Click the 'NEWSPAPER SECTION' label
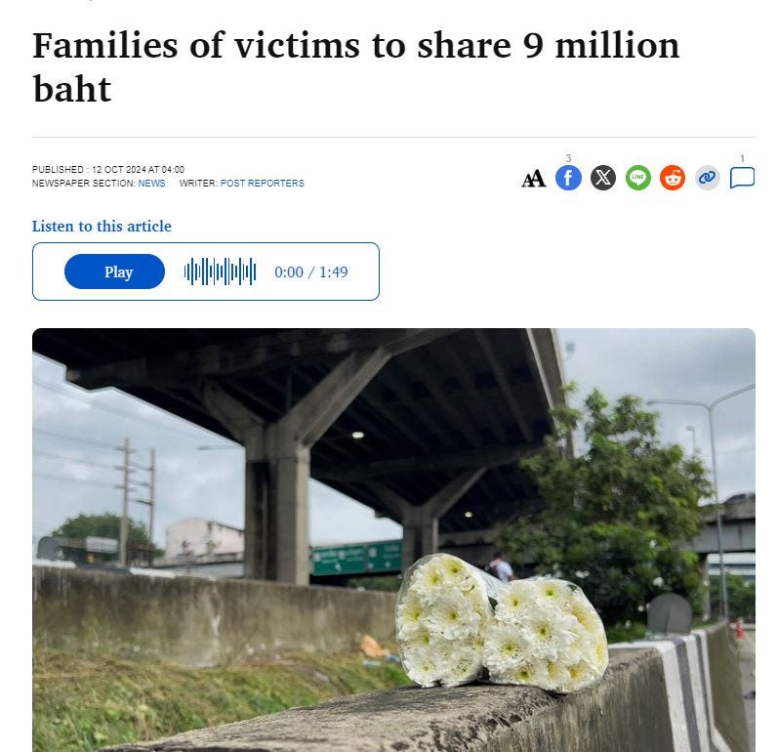This screenshot has height=752, width=777. pos(83,184)
